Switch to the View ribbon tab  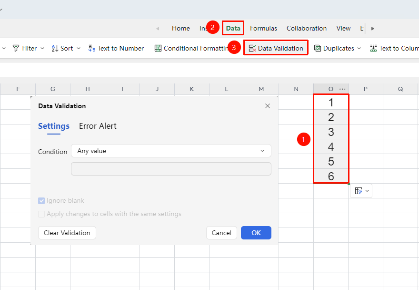coord(343,29)
